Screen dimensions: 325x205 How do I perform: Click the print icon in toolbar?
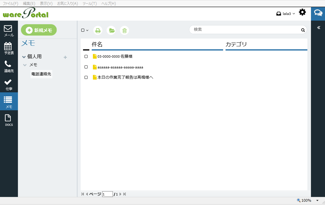click(98, 30)
